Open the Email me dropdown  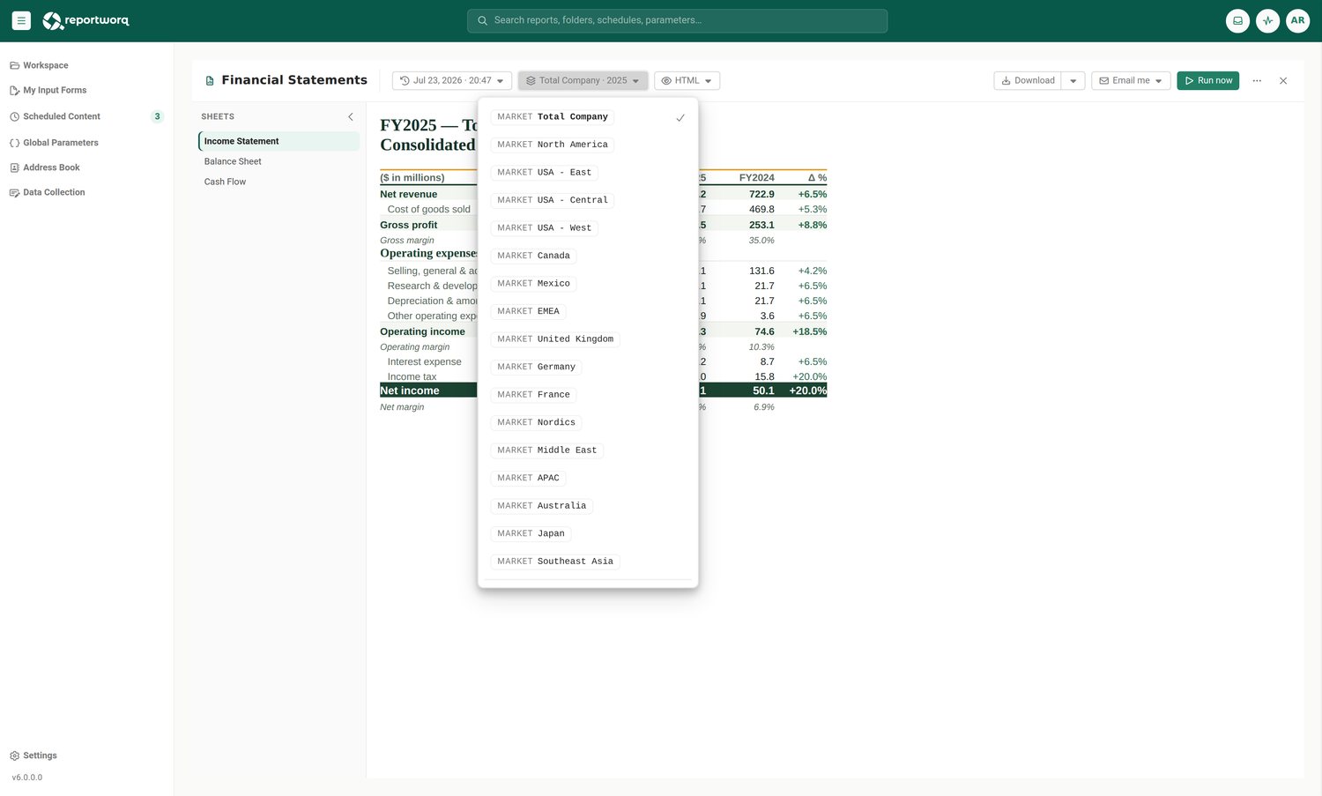1131,80
